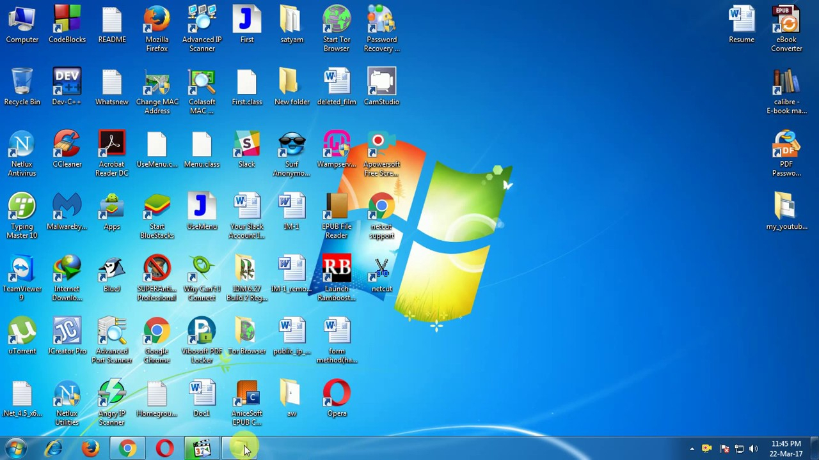This screenshot has height=460, width=819.
Task: Select the Advanced Port Scanner icon
Action: 112,341
